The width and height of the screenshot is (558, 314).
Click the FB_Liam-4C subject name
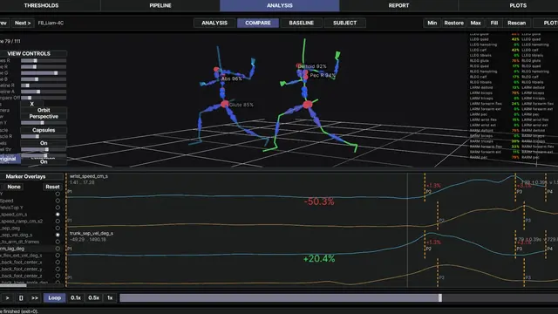coord(51,23)
